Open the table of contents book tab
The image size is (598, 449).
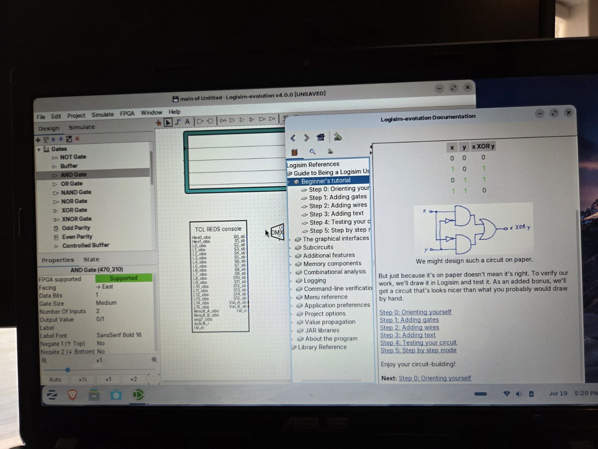(295, 152)
